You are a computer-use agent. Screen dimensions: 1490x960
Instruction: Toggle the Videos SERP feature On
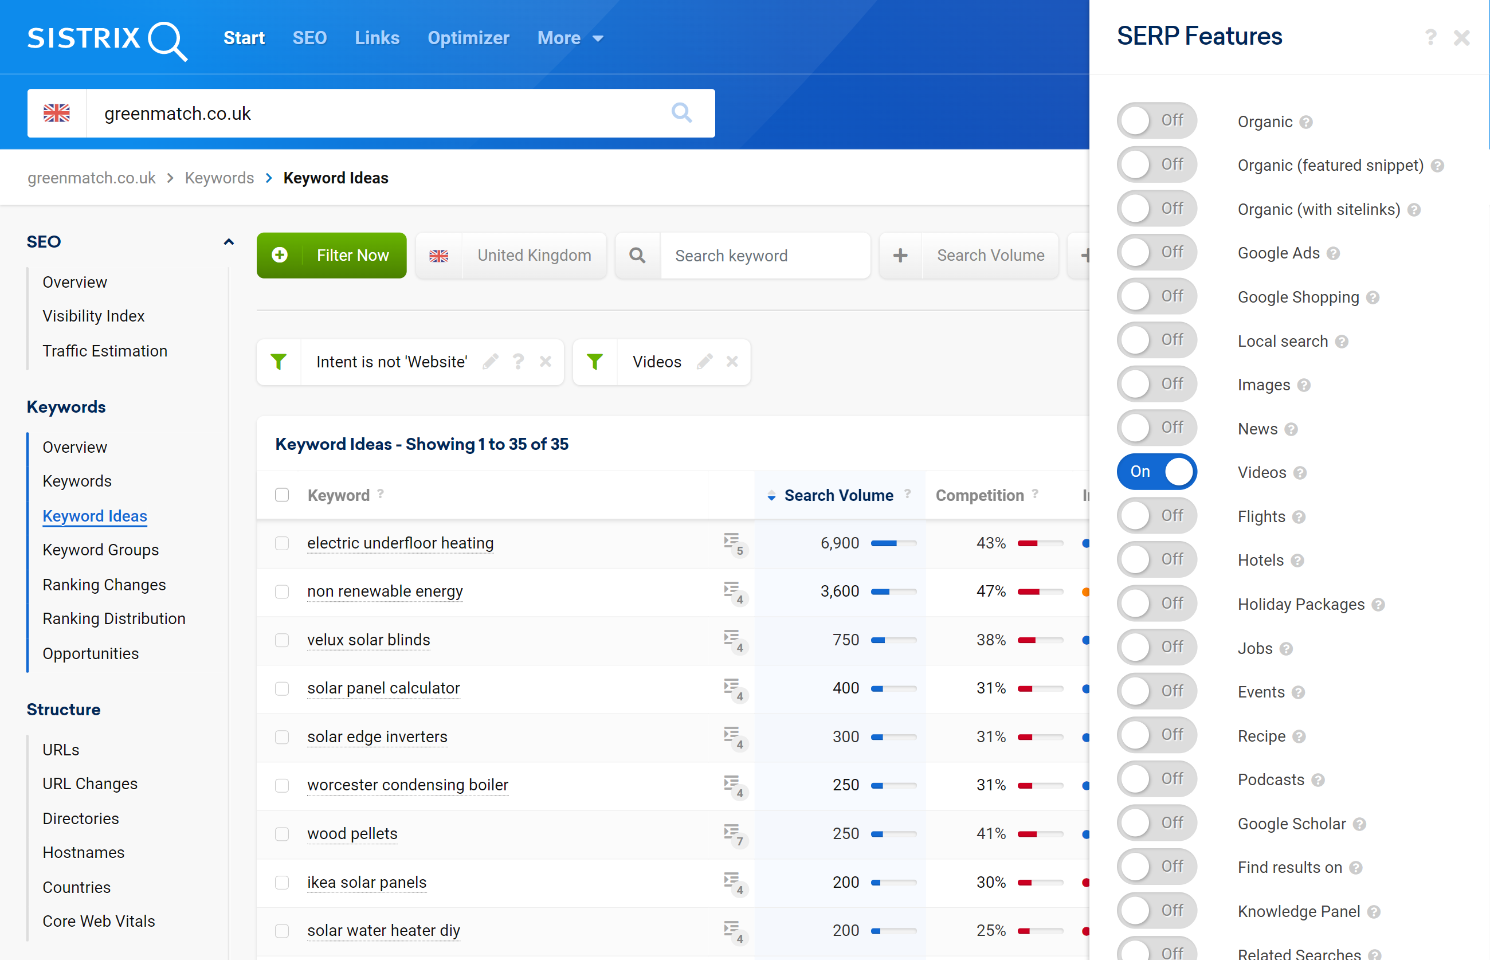[x=1154, y=472]
